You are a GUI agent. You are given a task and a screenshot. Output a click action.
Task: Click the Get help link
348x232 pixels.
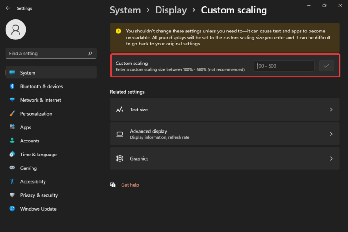click(130, 185)
